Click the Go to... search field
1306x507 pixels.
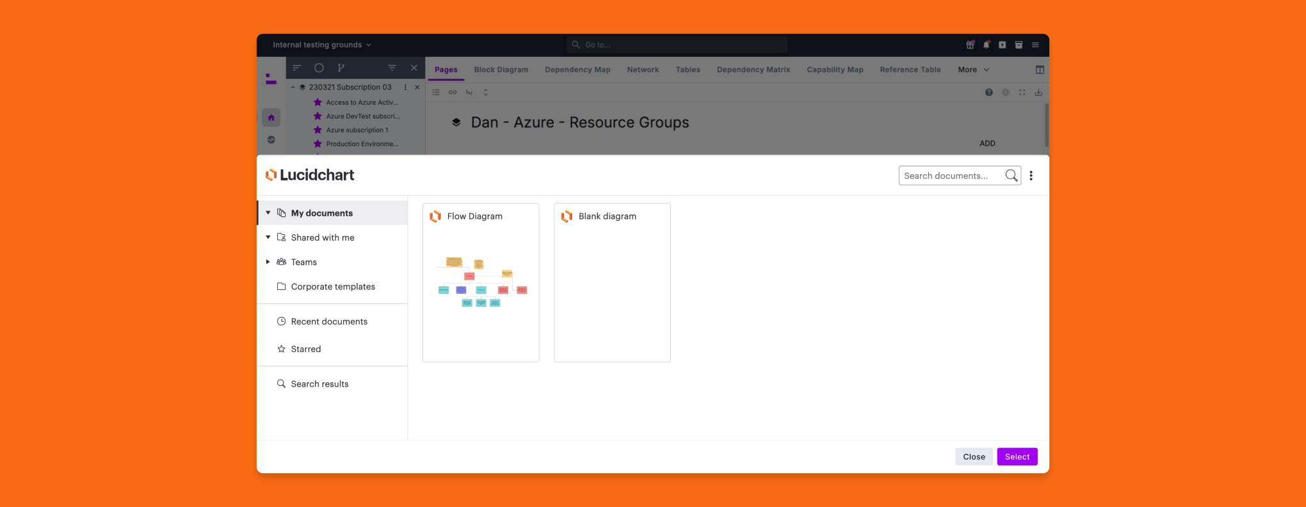pyautogui.click(x=677, y=45)
